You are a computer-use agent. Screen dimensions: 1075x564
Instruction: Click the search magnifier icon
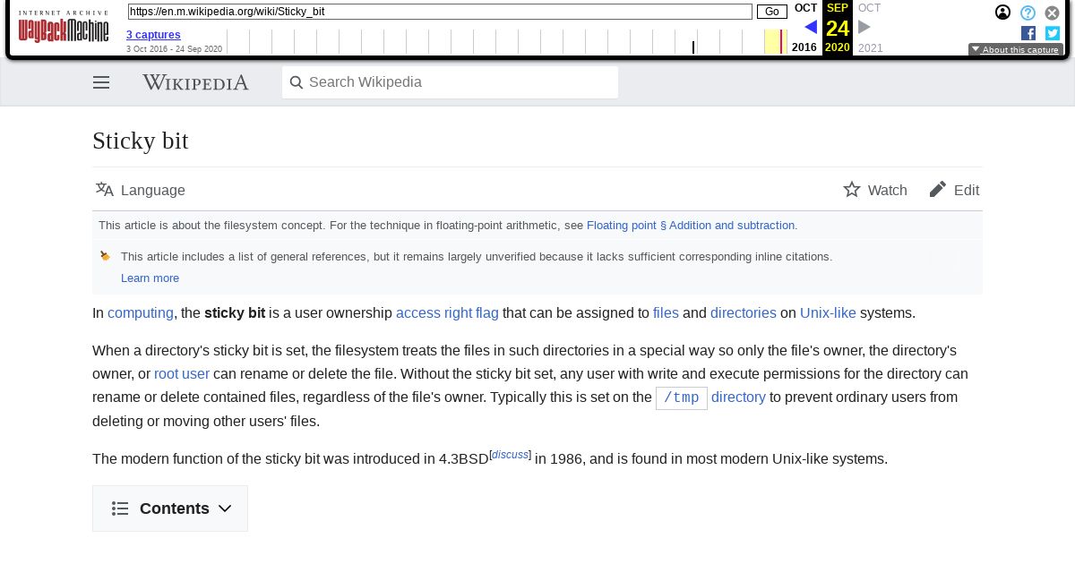coord(297,82)
